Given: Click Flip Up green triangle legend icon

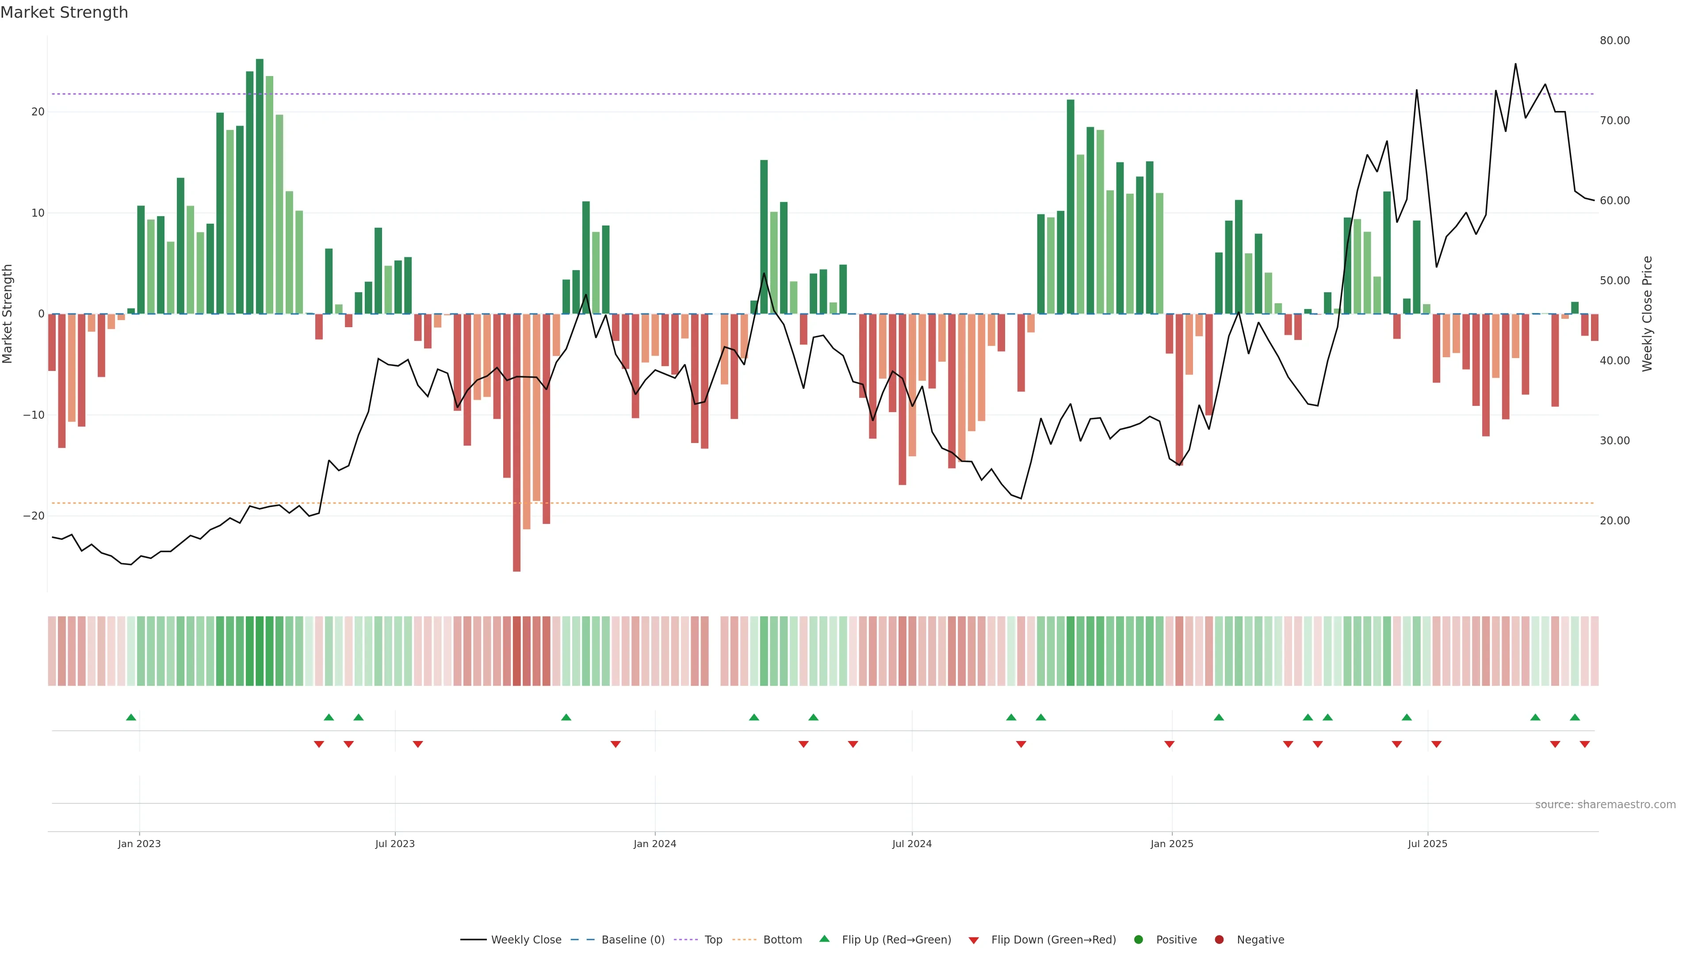Looking at the screenshot, I should pos(824,939).
